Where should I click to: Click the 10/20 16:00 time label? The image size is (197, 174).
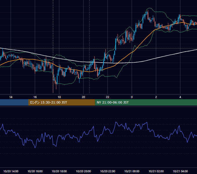[35, 171]
